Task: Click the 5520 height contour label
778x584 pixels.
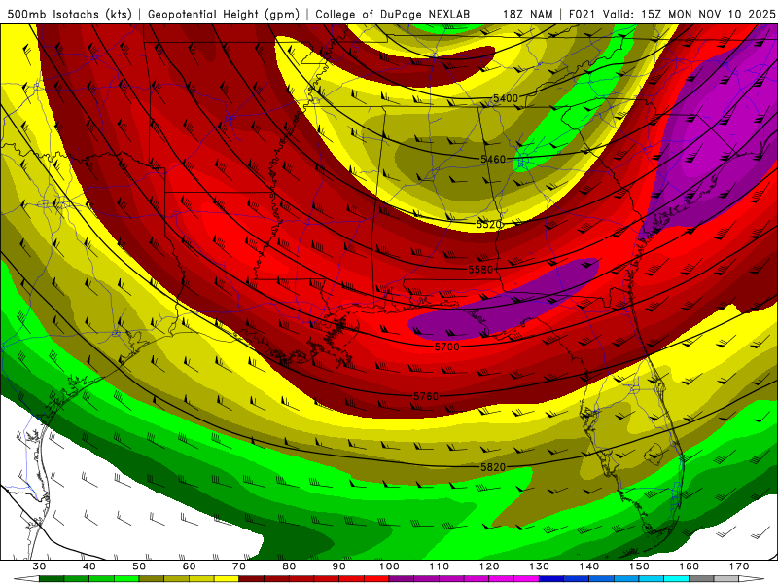Action: (x=489, y=224)
